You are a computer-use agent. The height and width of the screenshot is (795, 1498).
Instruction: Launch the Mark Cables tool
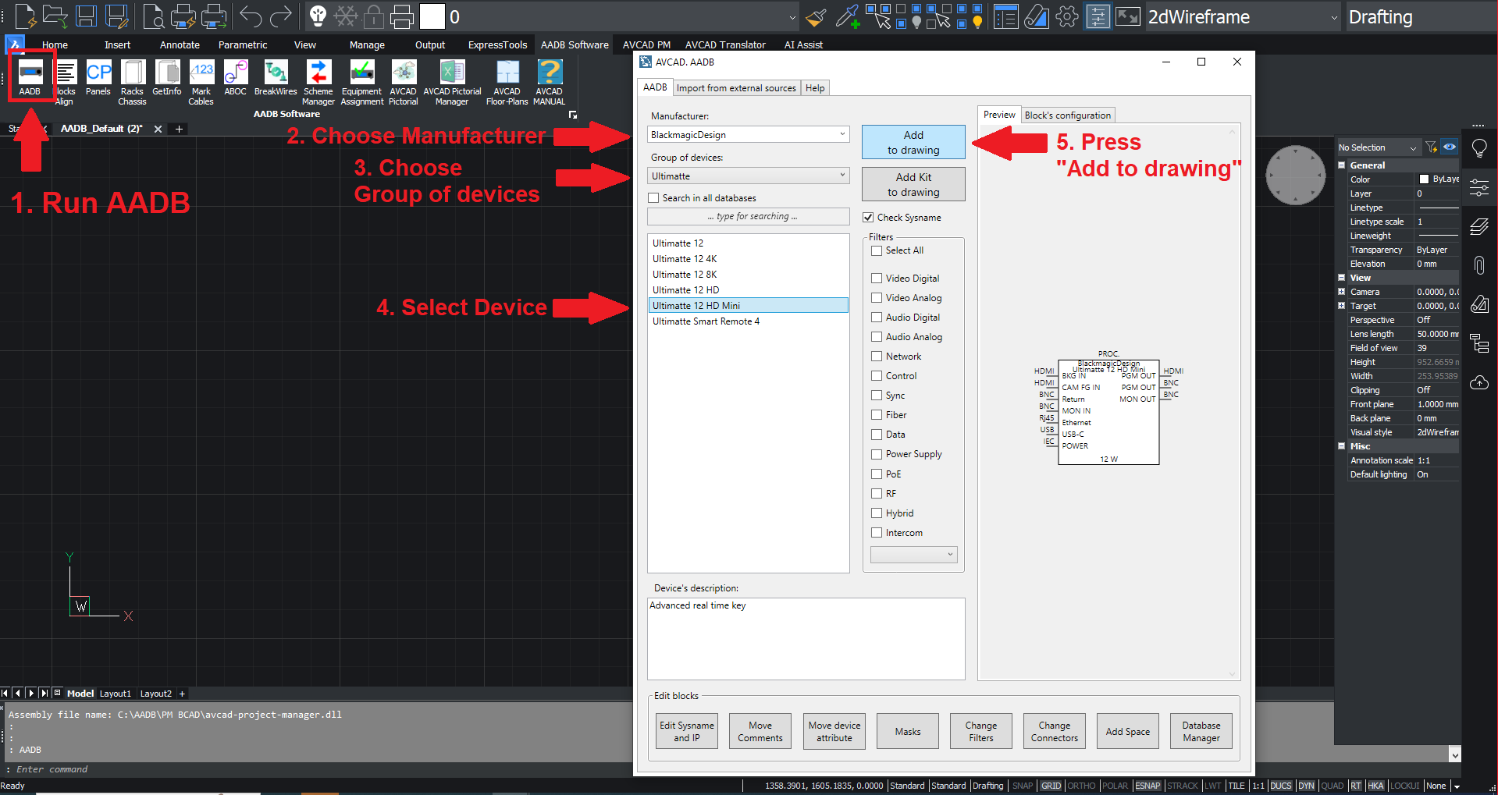(x=201, y=82)
